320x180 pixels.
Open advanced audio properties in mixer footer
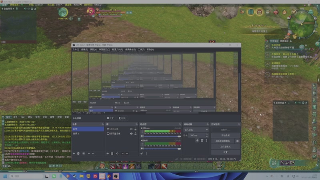pyautogui.click(x=142, y=154)
